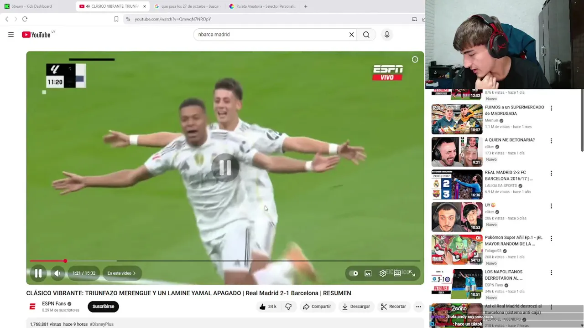This screenshot has width=584, height=328.
Task: Click the red progress scrubber dot
Action: [x=65, y=261]
